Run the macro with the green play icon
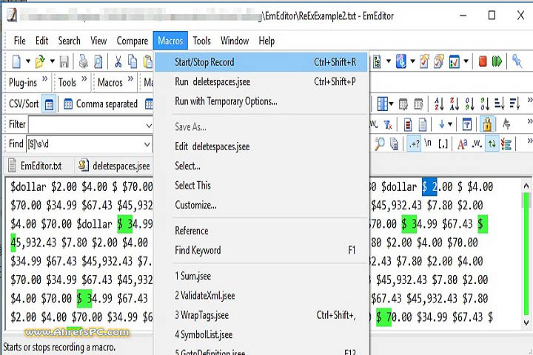This screenshot has width=533, height=355. pyautogui.click(x=497, y=61)
